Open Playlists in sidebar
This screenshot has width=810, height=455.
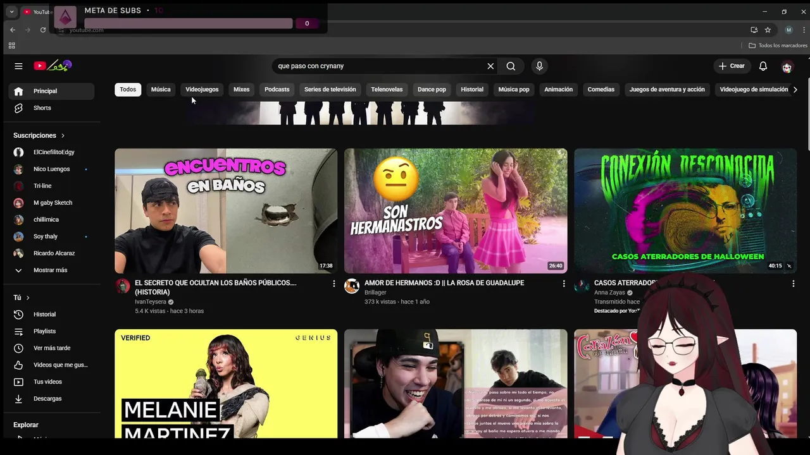[x=51, y=331]
